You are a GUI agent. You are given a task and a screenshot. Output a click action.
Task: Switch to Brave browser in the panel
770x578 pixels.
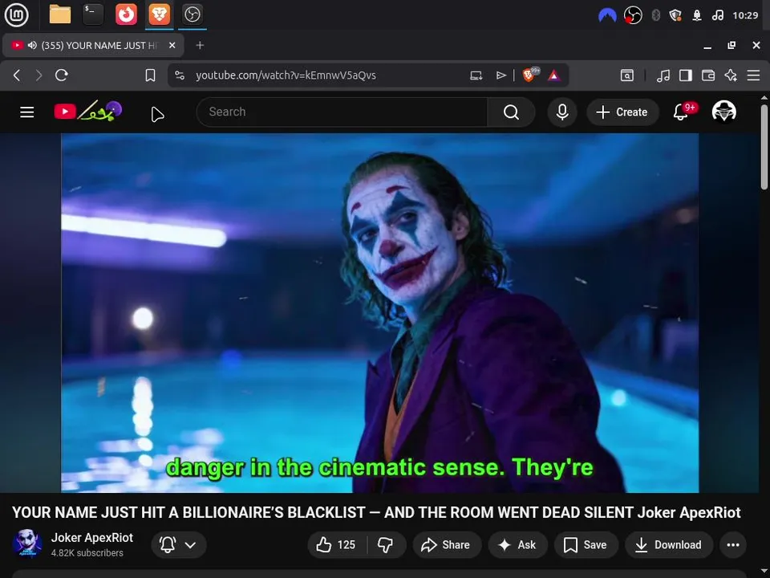pyautogui.click(x=159, y=14)
